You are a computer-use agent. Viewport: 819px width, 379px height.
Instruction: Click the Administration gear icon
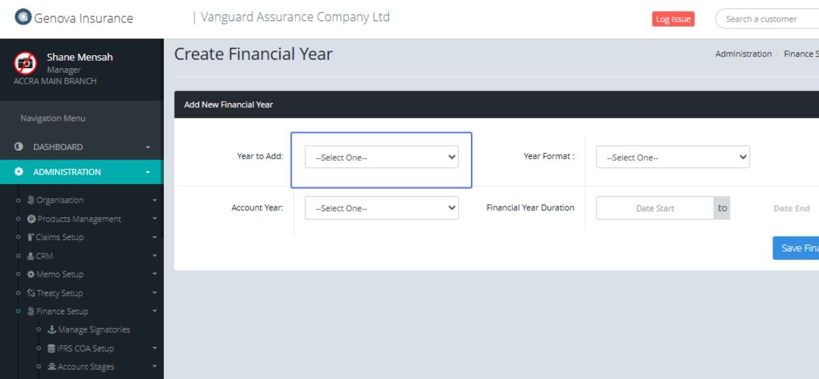pos(18,172)
